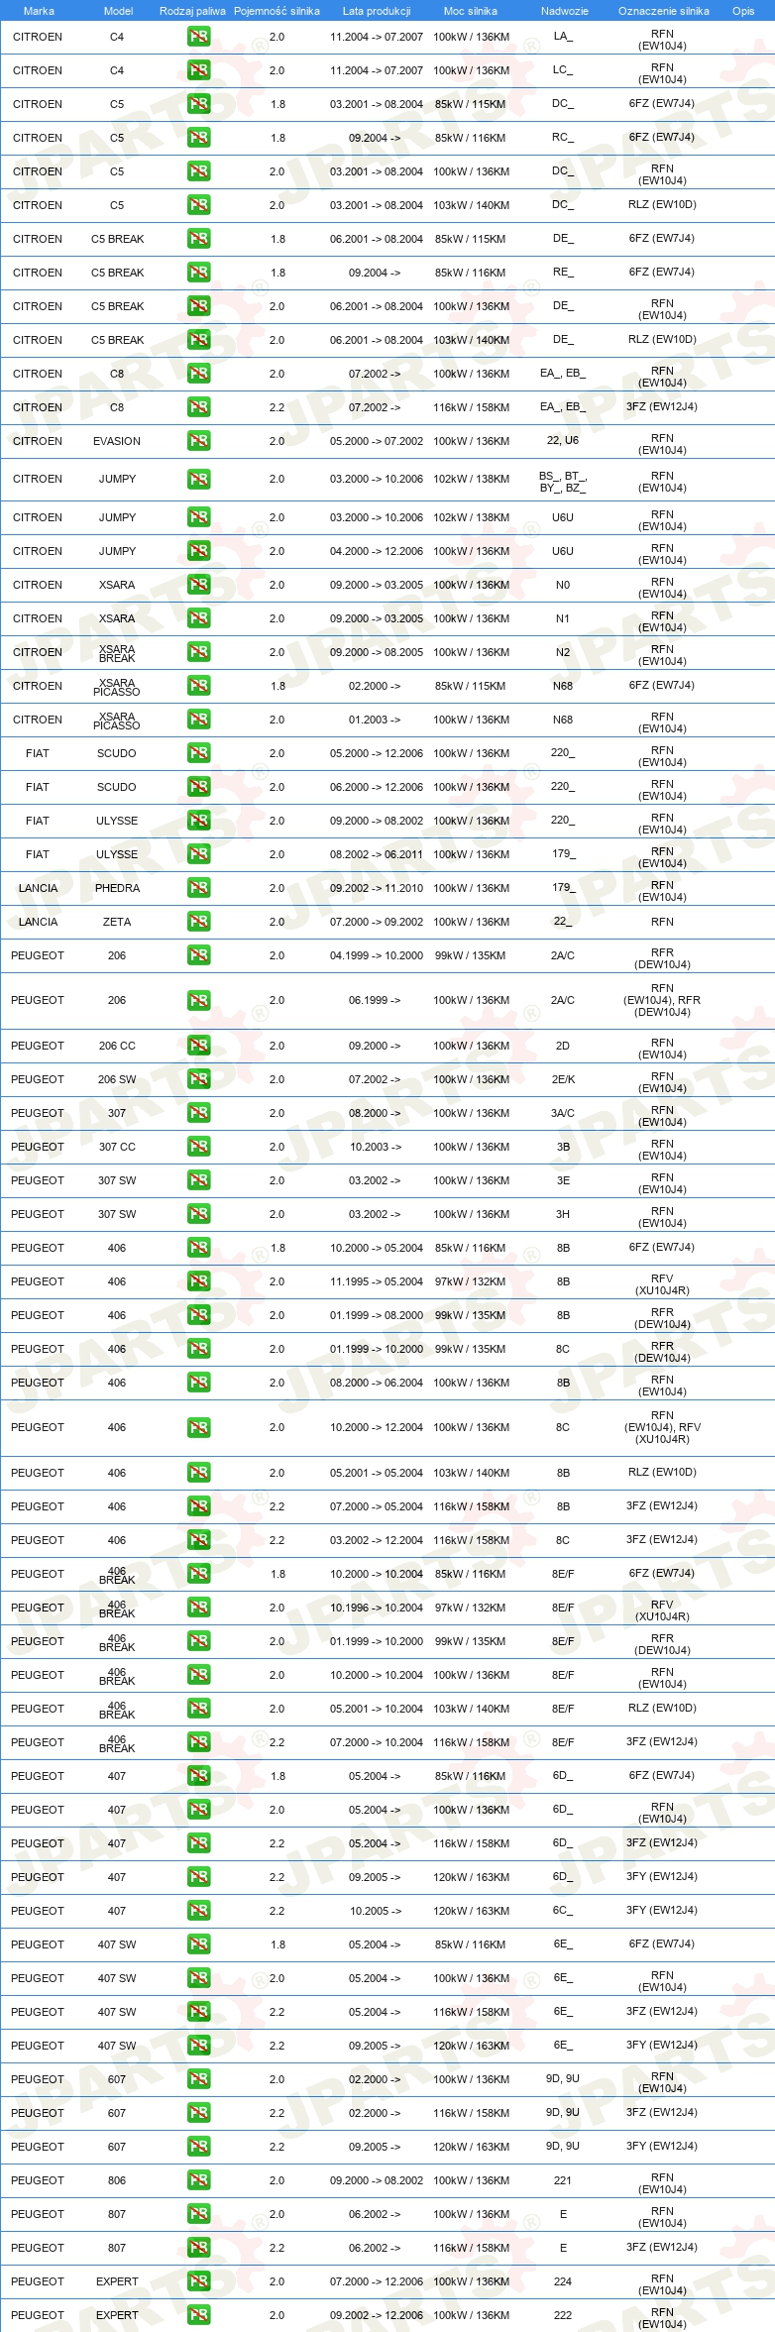The width and height of the screenshot is (775, 2332).
Task: Click body code '22, U6'
Action: tap(563, 440)
